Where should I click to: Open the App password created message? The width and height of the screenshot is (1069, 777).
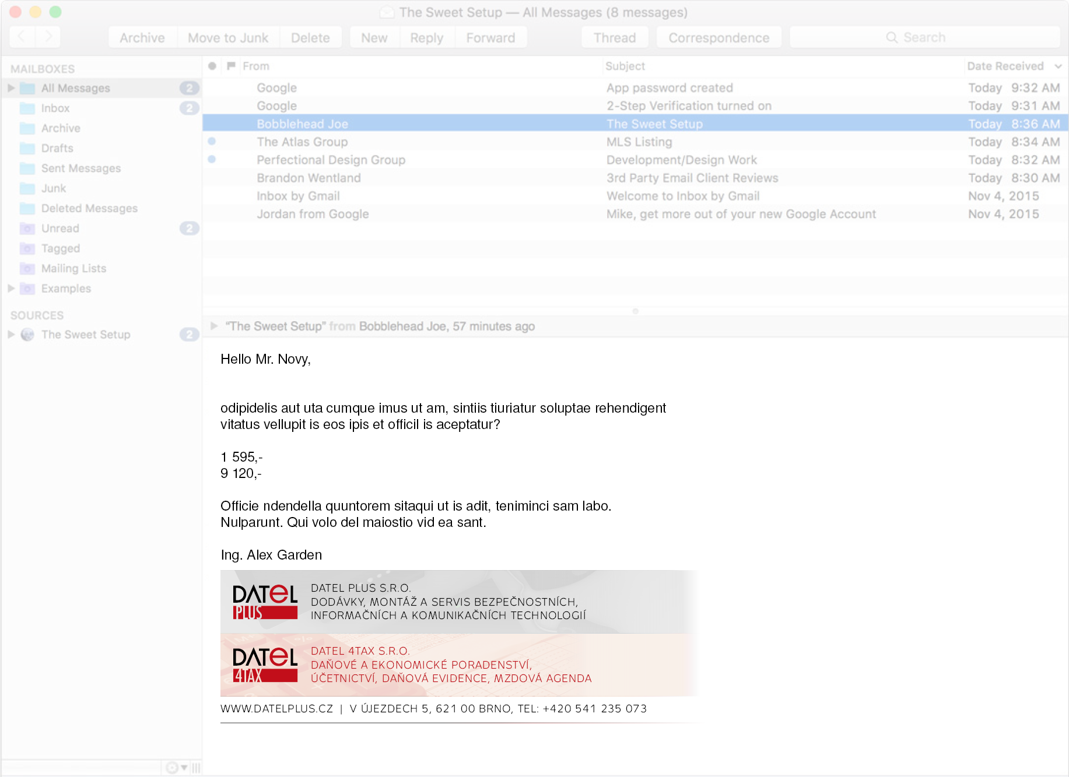coord(635,88)
